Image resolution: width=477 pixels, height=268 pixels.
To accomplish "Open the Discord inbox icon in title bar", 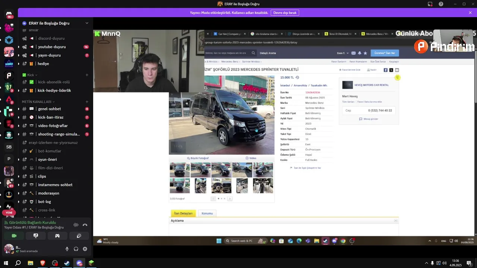I will 430,4.
